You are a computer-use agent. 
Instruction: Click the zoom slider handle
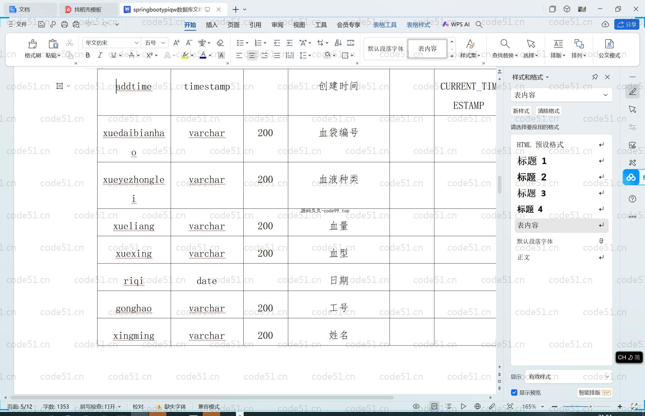(x=590, y=407)
